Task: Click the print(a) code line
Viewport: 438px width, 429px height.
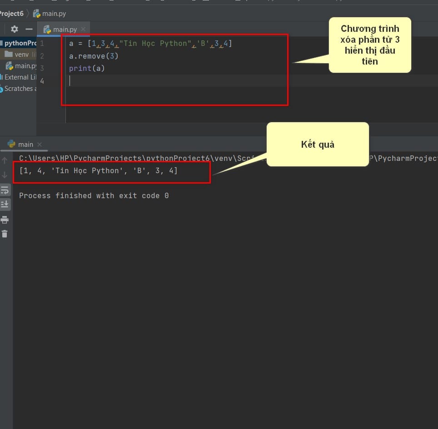Action: pyautogui.click(x=87, y=69)
